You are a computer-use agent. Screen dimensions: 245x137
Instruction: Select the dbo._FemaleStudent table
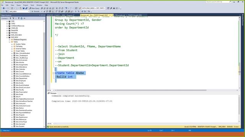click(23, 53)
